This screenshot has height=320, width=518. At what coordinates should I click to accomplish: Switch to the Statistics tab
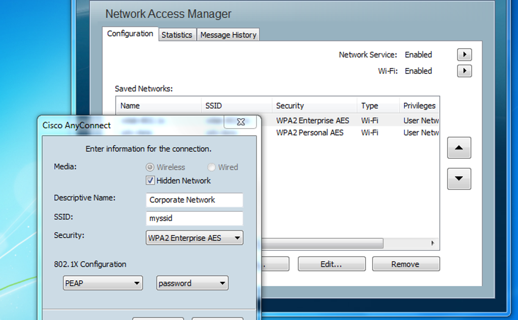(177, 35)
